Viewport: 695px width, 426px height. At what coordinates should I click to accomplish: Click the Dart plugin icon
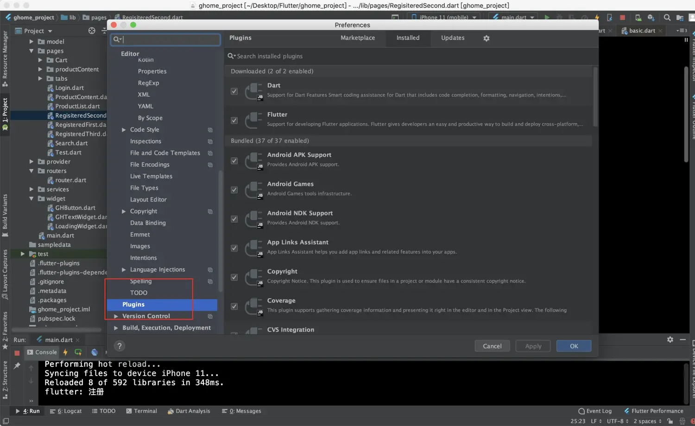click(253, 91)
